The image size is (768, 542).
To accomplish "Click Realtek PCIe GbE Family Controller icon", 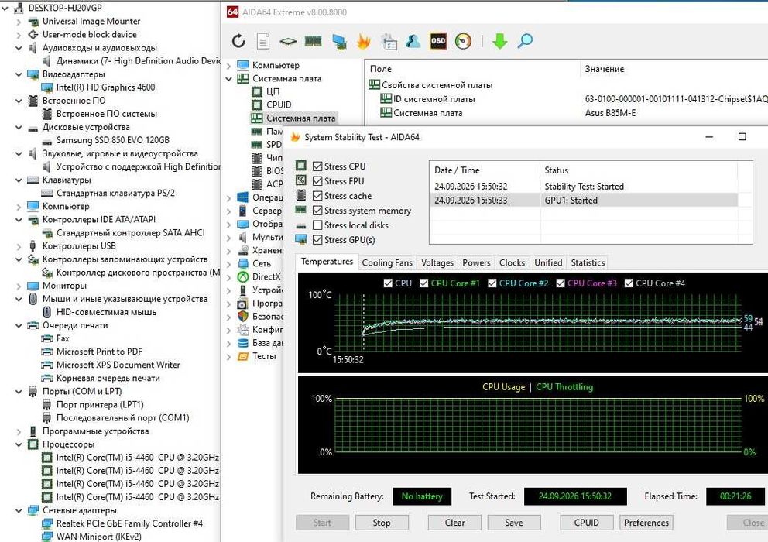I will [x=47, y=523].
